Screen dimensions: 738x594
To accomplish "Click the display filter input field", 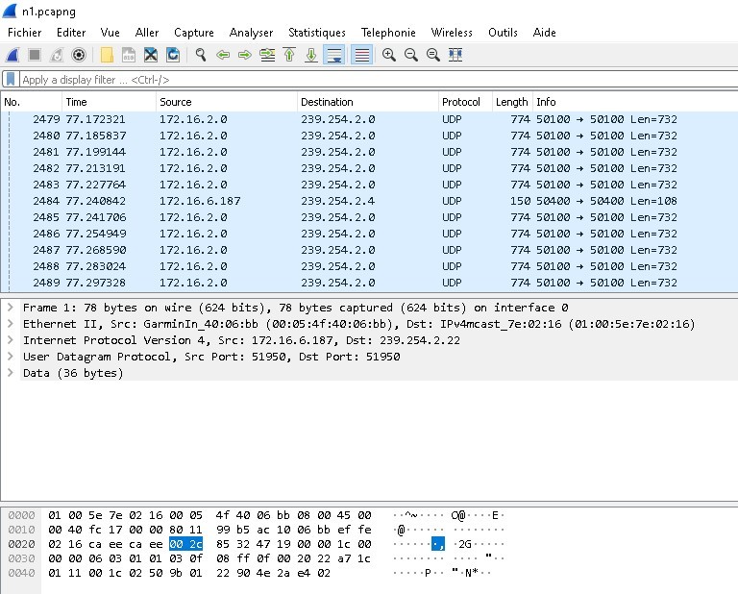I will click(379, 80).
